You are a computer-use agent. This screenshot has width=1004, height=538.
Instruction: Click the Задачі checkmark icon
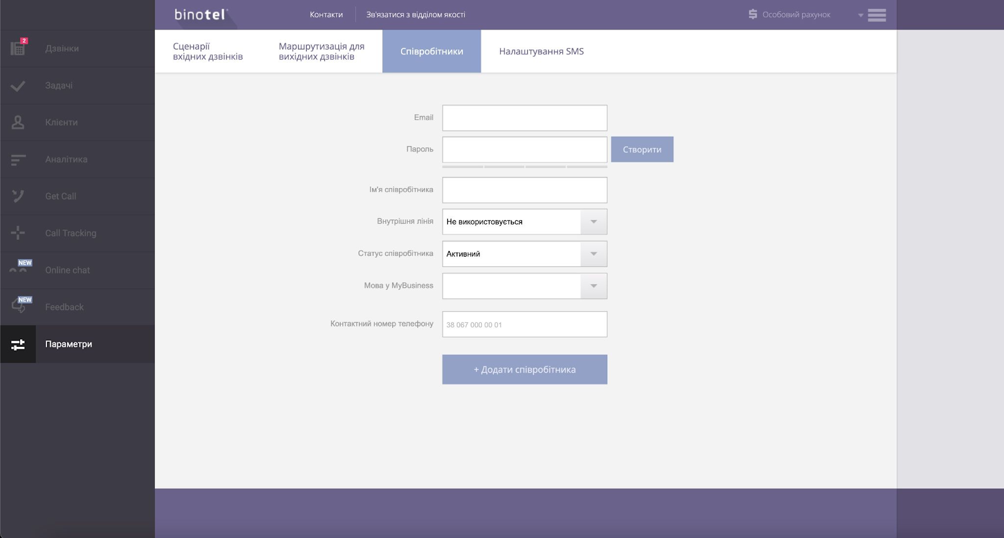coord(18,86)
